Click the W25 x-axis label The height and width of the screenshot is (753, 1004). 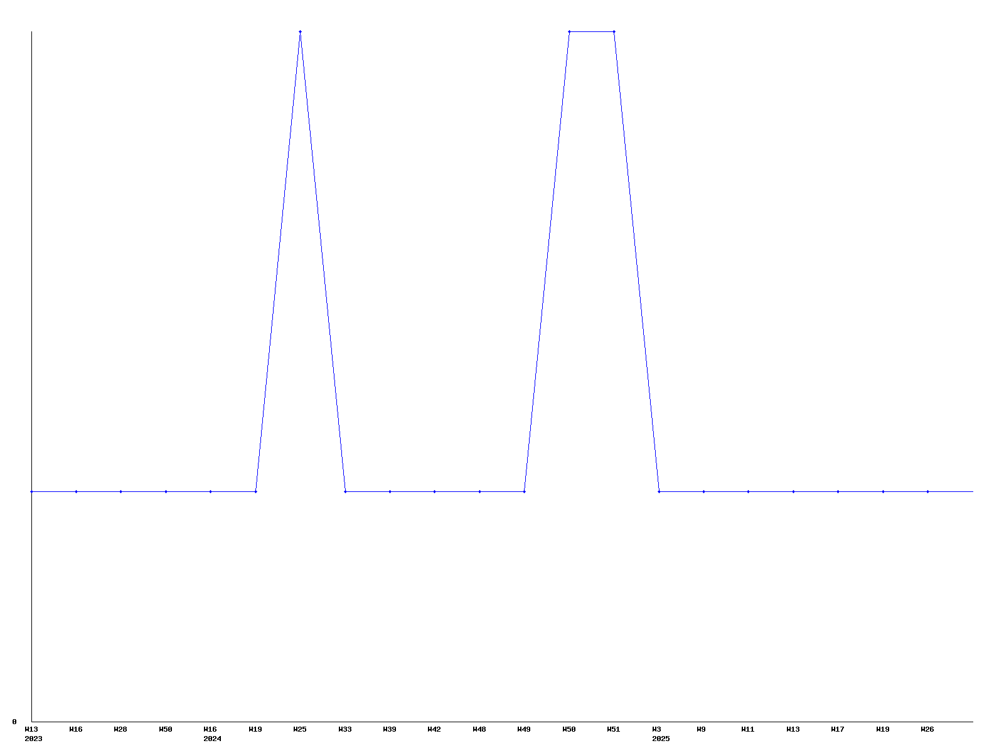tap(300, 729)
